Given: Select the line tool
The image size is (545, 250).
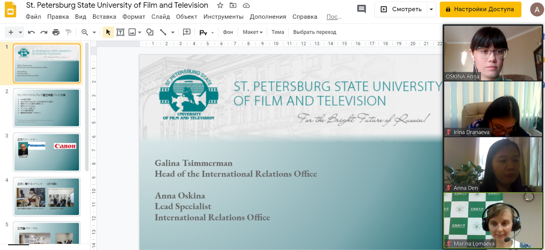Looking at the screenshot, I should (163, 32).
